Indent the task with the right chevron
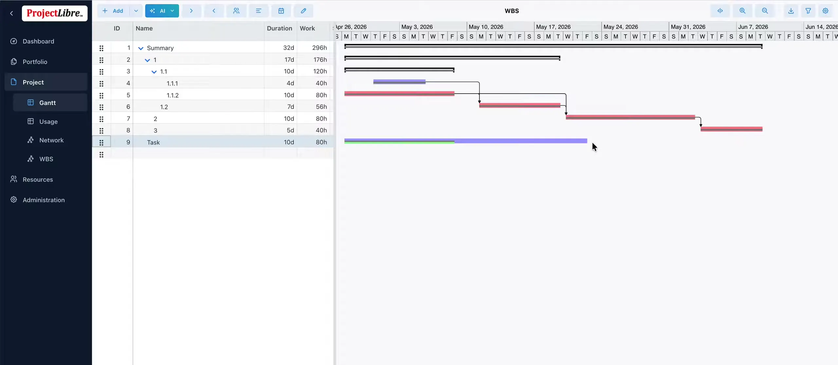 [x=191, y=11]
